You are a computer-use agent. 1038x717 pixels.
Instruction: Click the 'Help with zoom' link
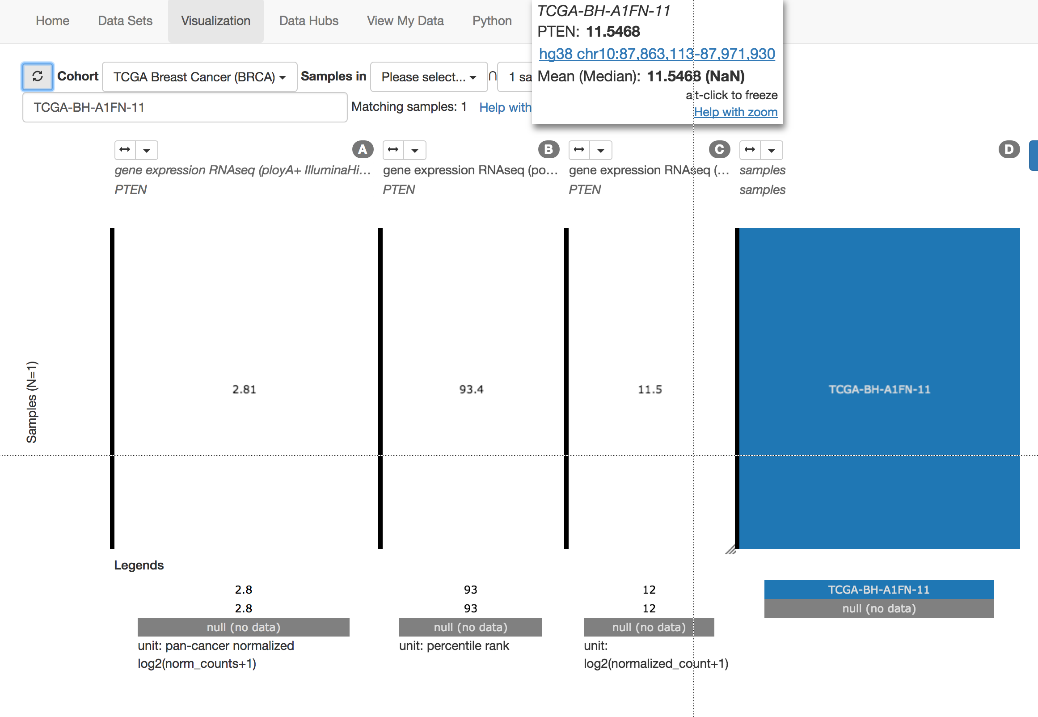pyautogui.click(x=735, y=112)
